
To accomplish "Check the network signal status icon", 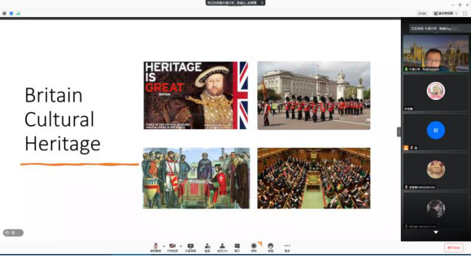I will pos(18,14).
